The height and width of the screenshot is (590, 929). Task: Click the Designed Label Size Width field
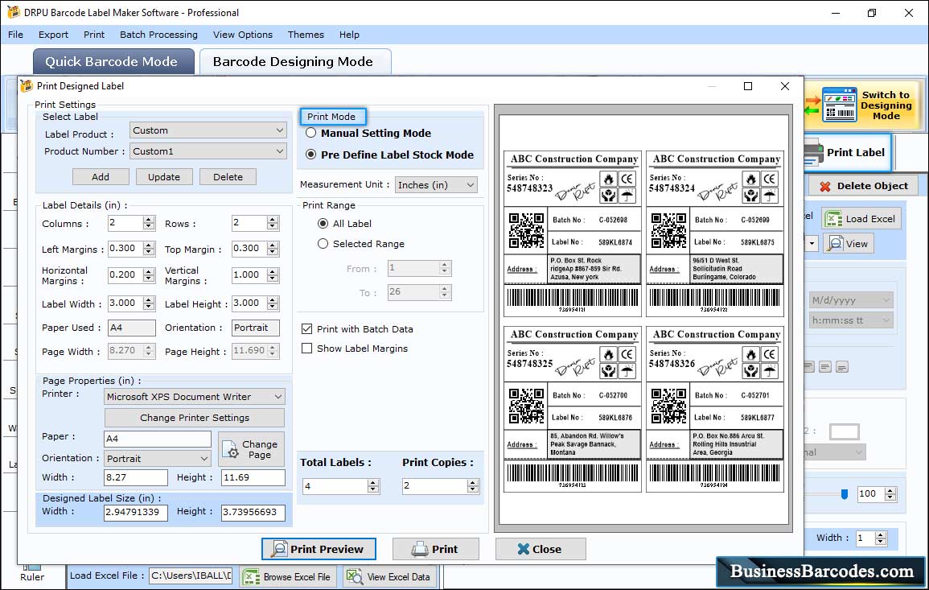click(136, 512)
